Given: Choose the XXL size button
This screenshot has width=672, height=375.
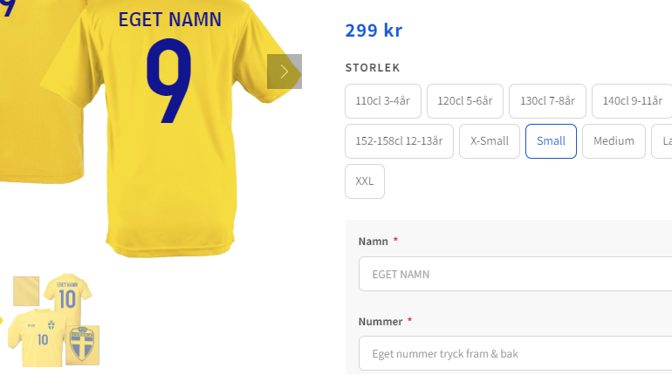Looking at the screenshot, I should 364,181.
